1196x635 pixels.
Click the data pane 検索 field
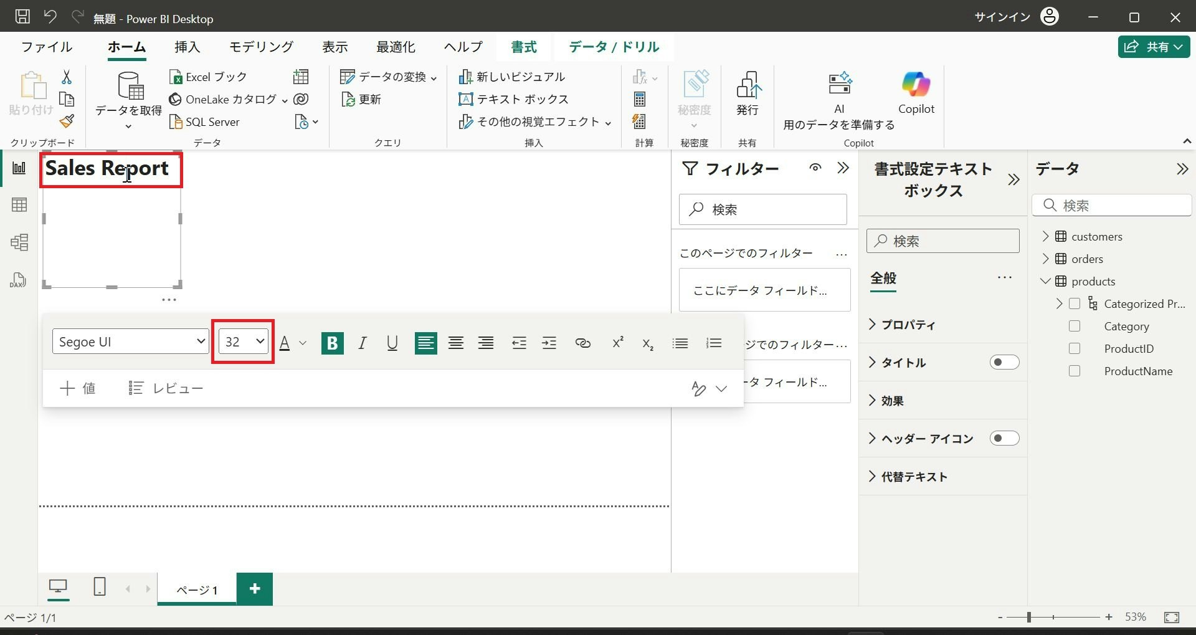[1112, 205]
